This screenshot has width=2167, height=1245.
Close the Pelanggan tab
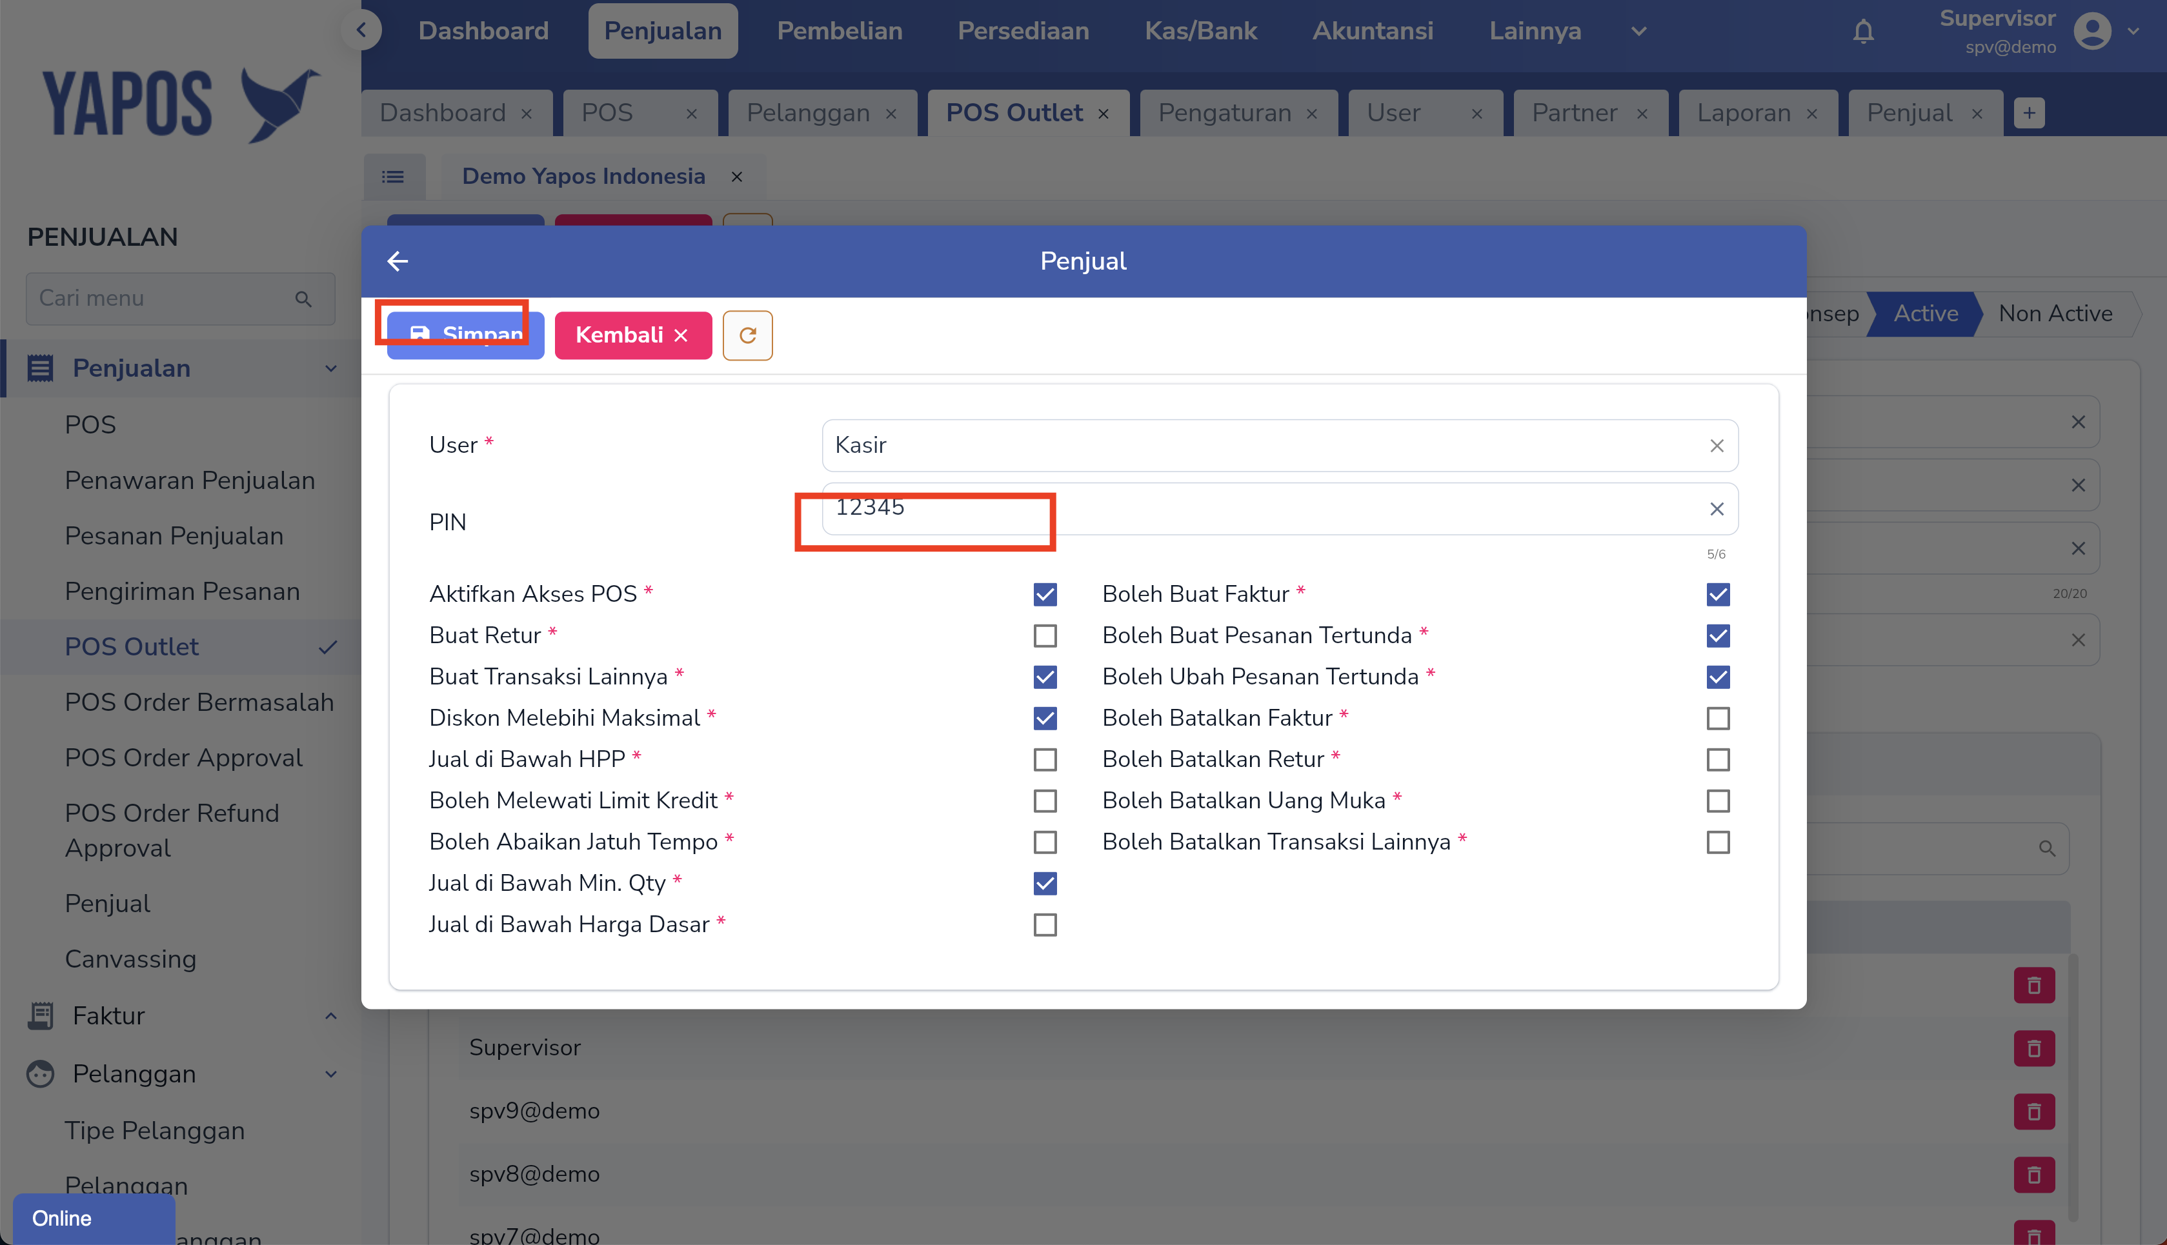click(891, 114)
